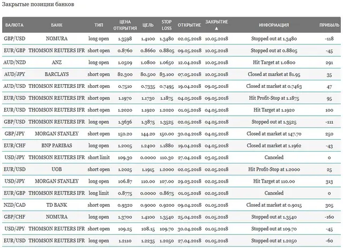This screenshot has width=343, height=248.
Task: Select 'Hit Profit-Stop at 1.1875' cell
Action: (x=274, y=98)
